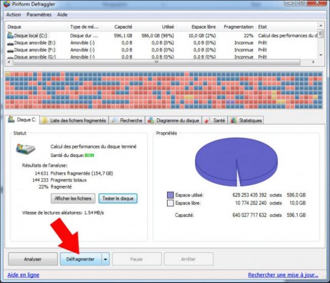Open the Action menu

(13, 15)
